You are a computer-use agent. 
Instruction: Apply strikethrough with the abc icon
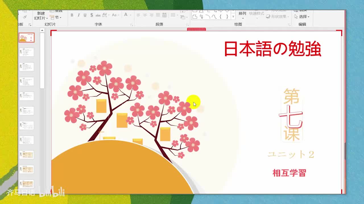98,15
